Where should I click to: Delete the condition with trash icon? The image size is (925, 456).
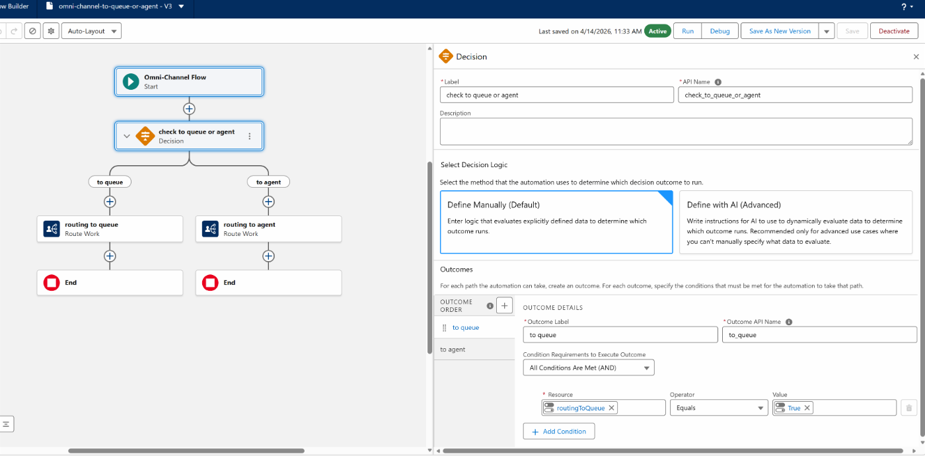(x=909, y=408)
